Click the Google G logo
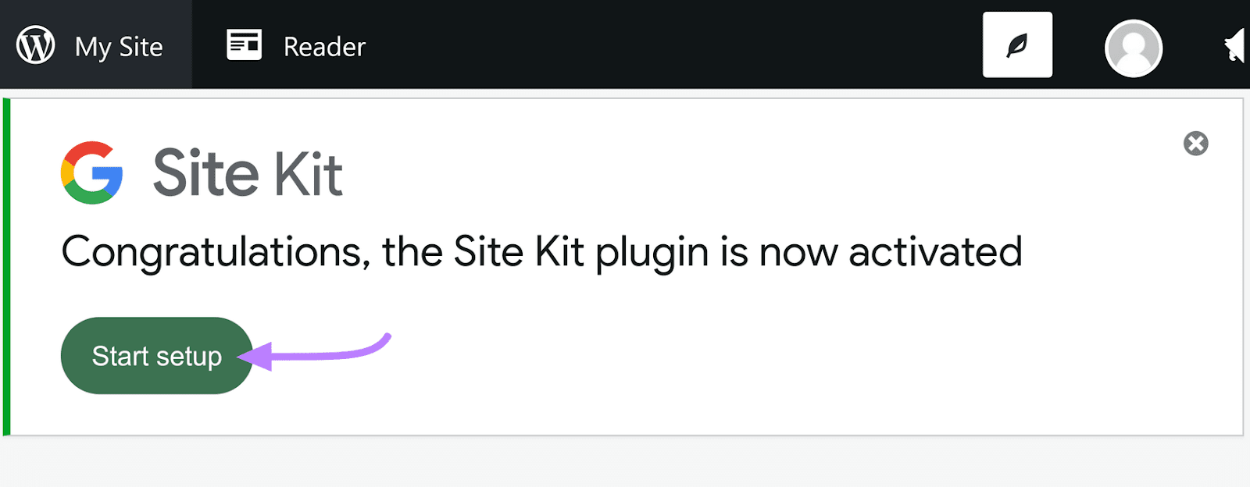 pos(92,172)
